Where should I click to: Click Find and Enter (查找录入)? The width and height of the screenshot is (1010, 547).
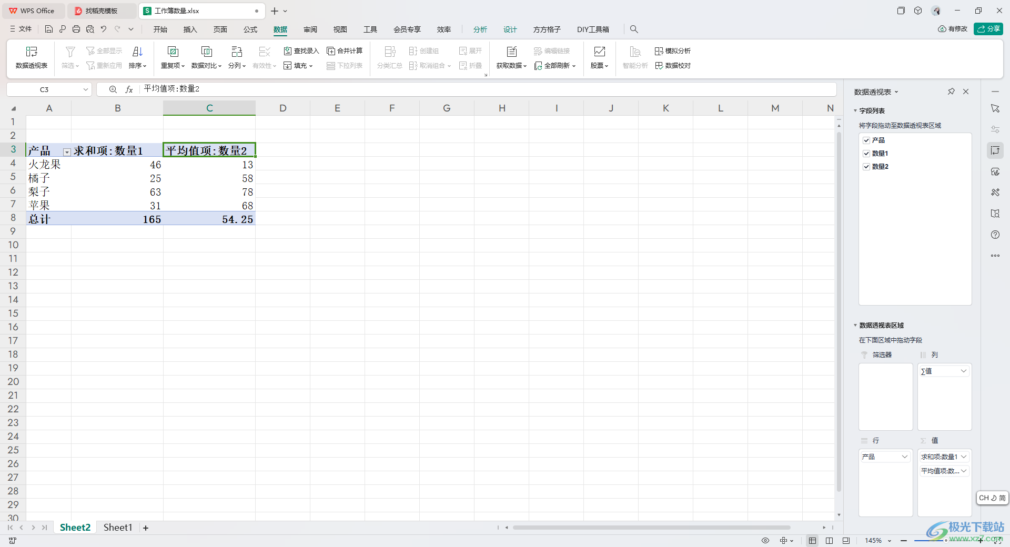301,51
